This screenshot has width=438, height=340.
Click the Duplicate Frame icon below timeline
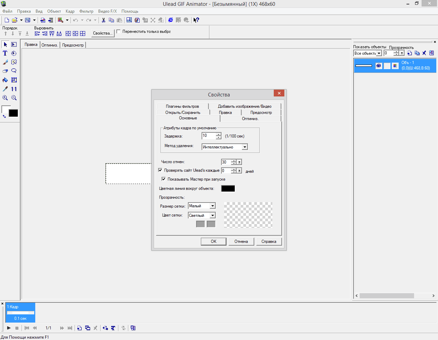[88, 328]
